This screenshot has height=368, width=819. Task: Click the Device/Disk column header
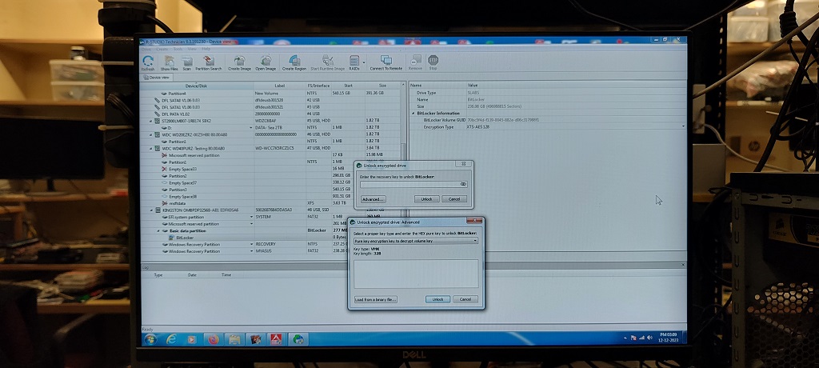coord(197,86)
